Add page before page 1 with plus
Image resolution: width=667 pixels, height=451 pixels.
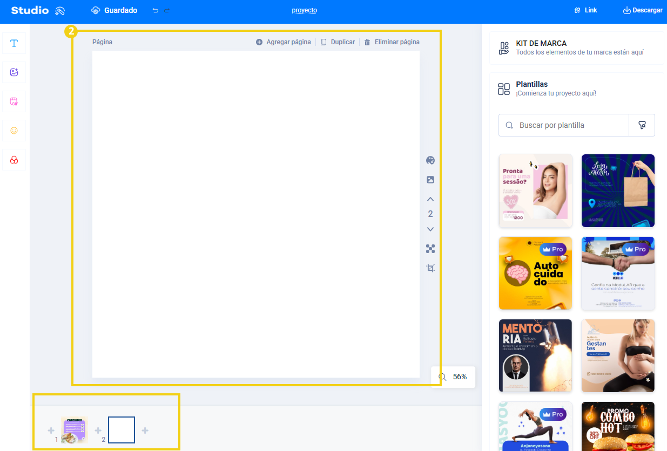click(51, 430)
